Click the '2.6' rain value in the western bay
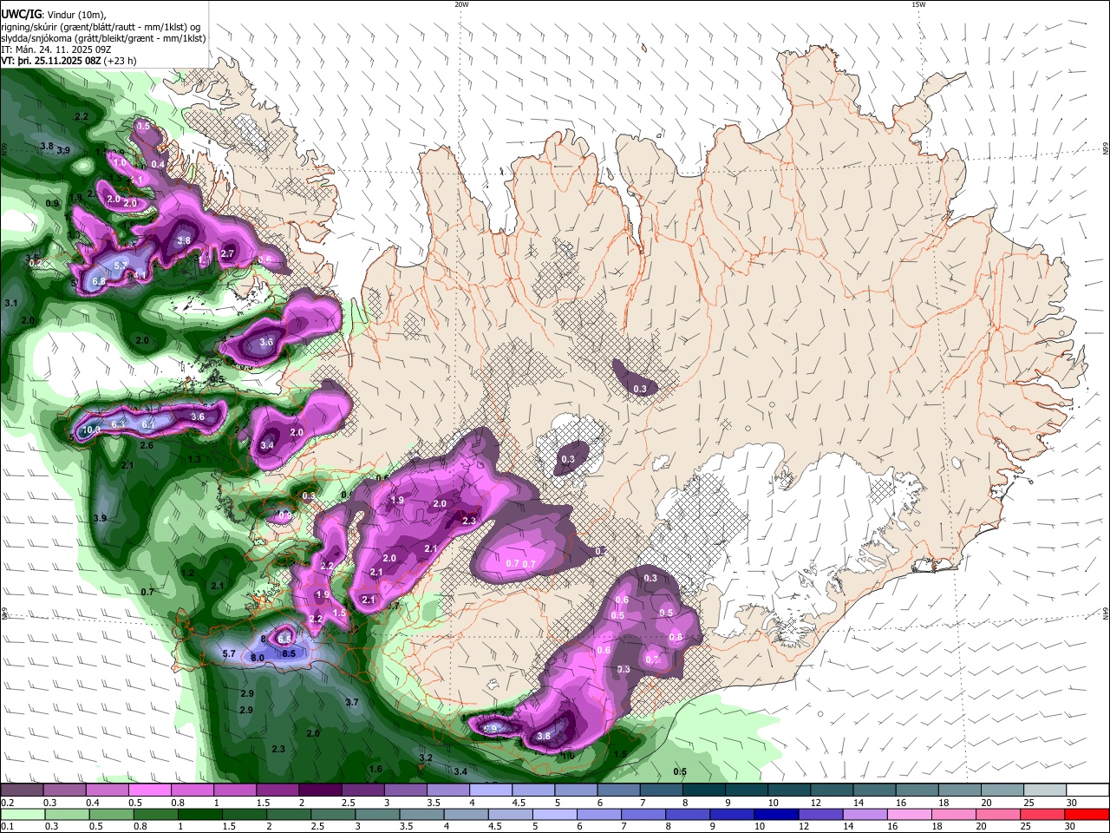The width and height of the screenshot is (1110, 833). pos(147,446)
